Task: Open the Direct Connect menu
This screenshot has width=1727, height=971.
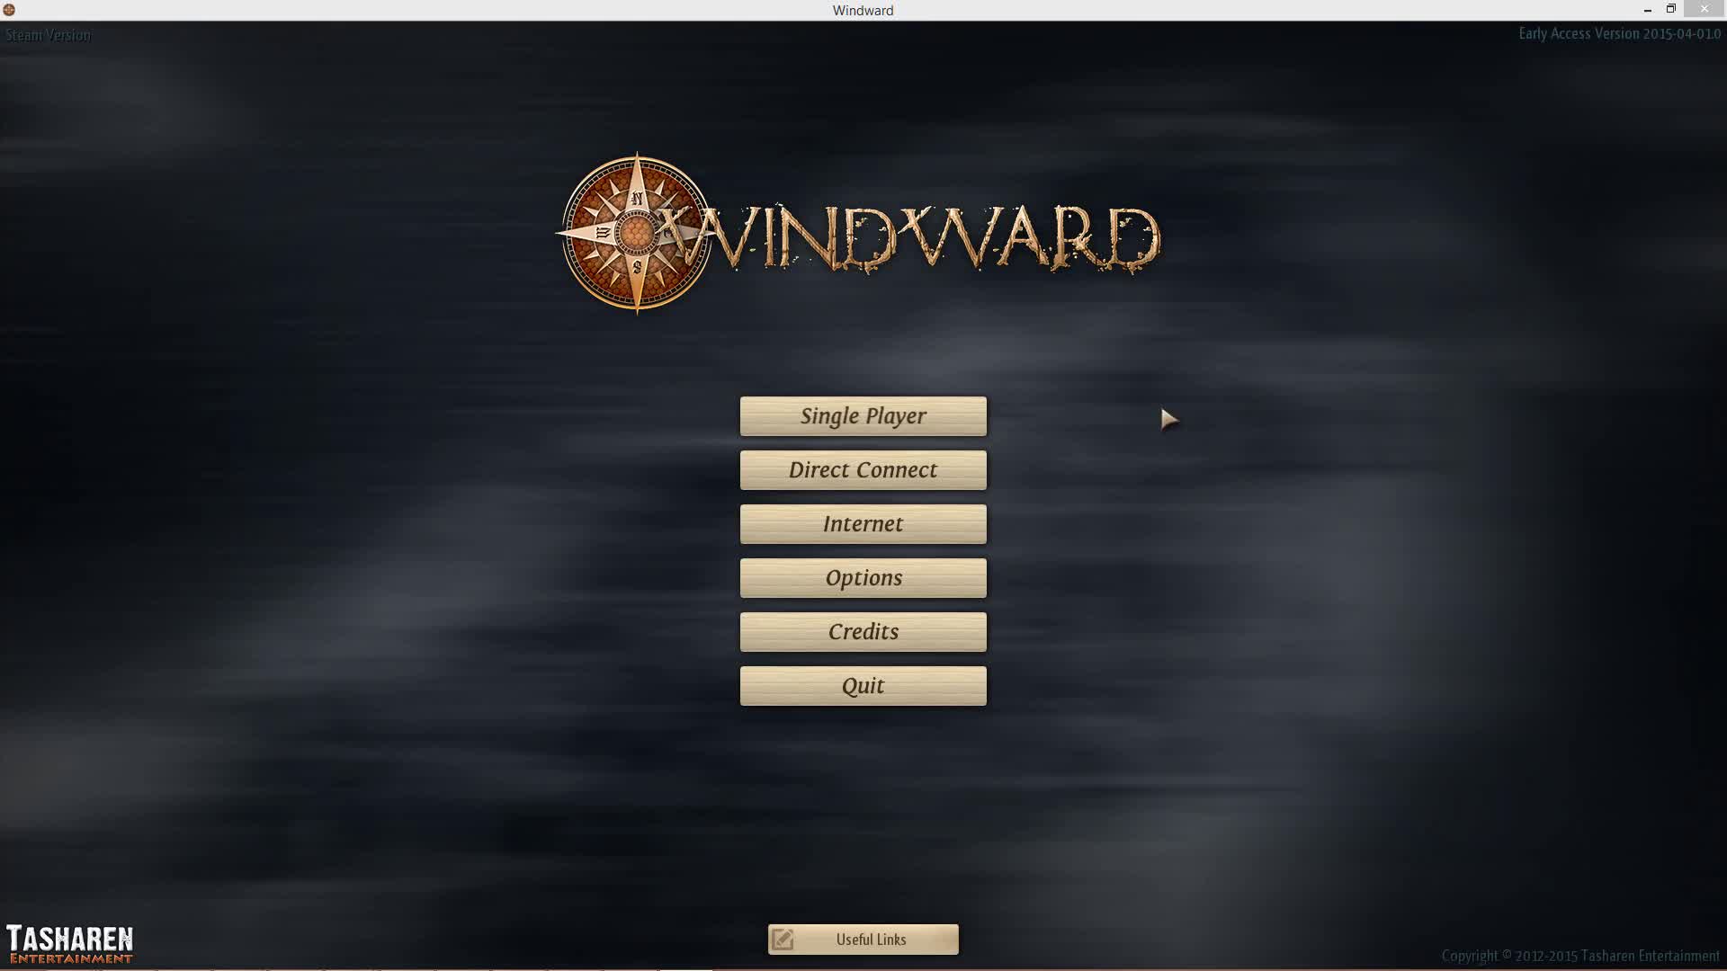Action: tap(863, 470)
